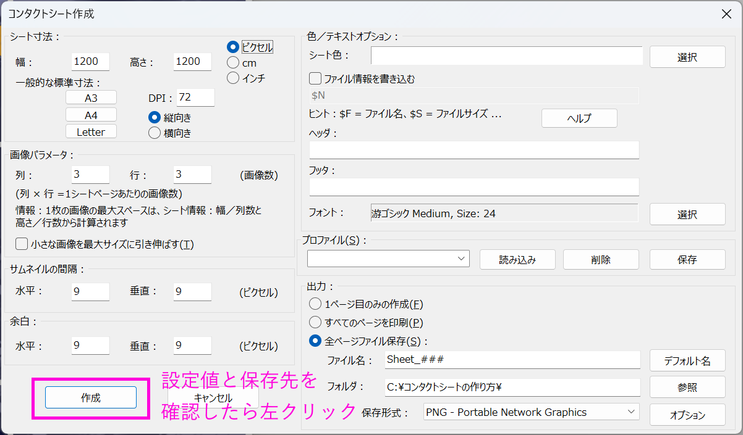Select the ピクセル unit radio button
This screenshot has height=435, width=743.
click(x=233, y=47)
